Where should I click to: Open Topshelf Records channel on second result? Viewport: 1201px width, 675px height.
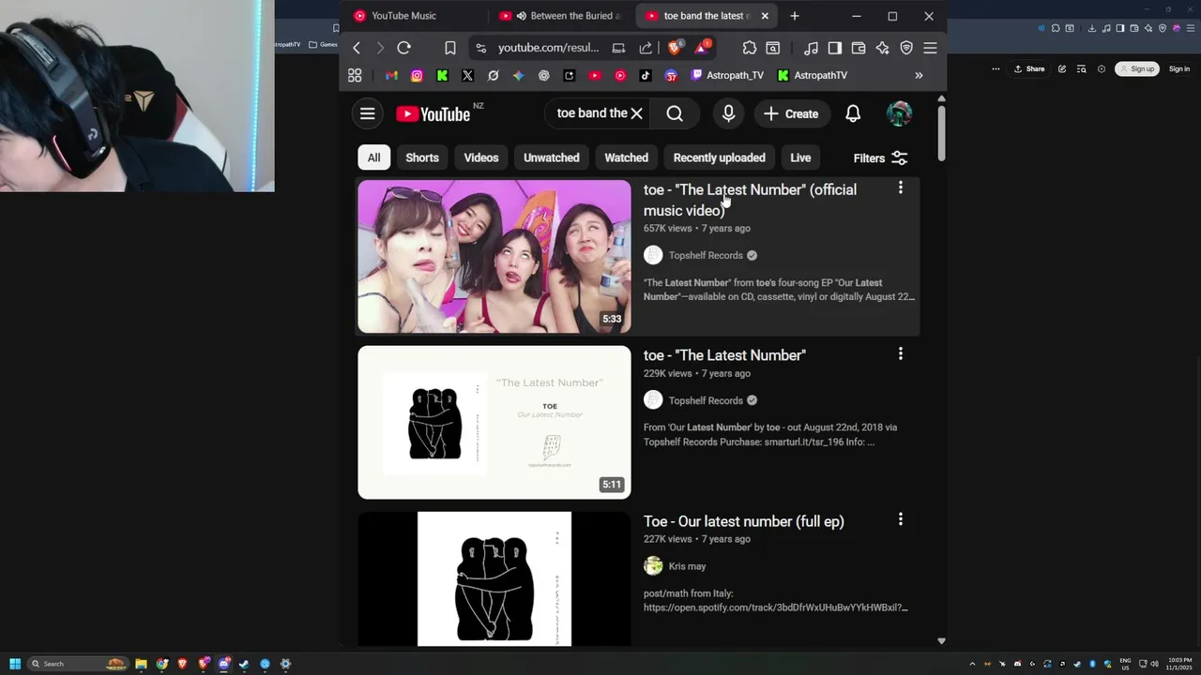pos(706,400)
